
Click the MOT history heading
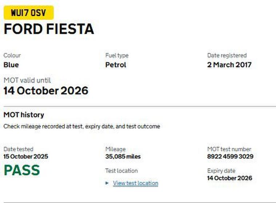pos(24,115)
